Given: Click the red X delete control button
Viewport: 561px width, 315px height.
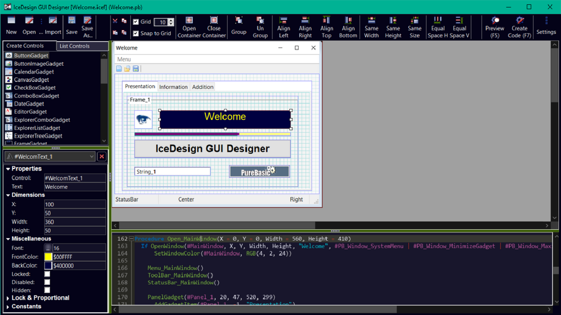Looking at the screenshot, I should (102, 157).
